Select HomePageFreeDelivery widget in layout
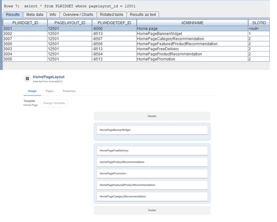This screenshot has width=277, height=222. pyautogui.click(x=152, y=151)
